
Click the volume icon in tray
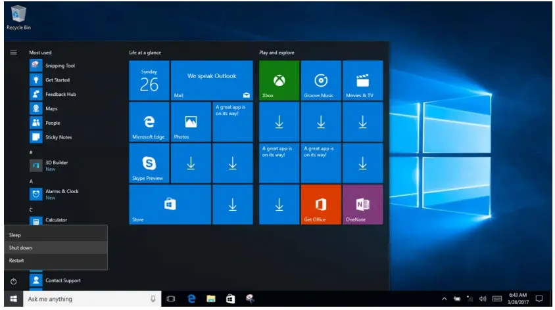click(483, 299)
